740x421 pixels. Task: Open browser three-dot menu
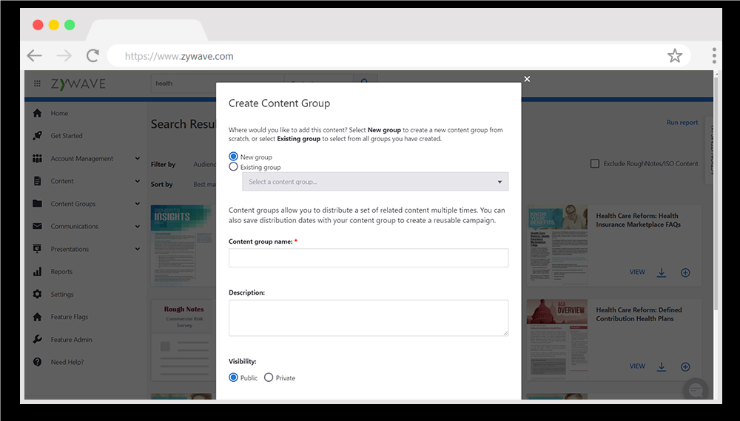coord(714,55)
